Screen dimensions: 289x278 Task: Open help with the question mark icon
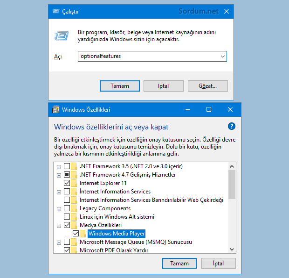click(x=232, y=126)
